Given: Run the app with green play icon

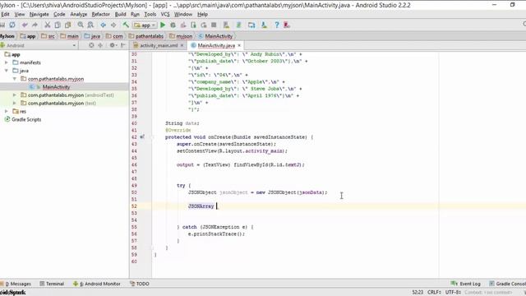Looking at the screenshot, I should coord(163,25).
